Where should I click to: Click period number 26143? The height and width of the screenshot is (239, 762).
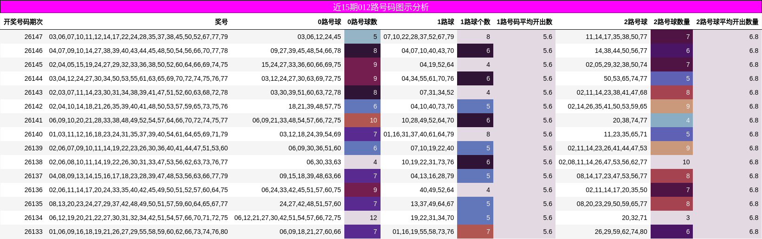(x=33, y=92)
